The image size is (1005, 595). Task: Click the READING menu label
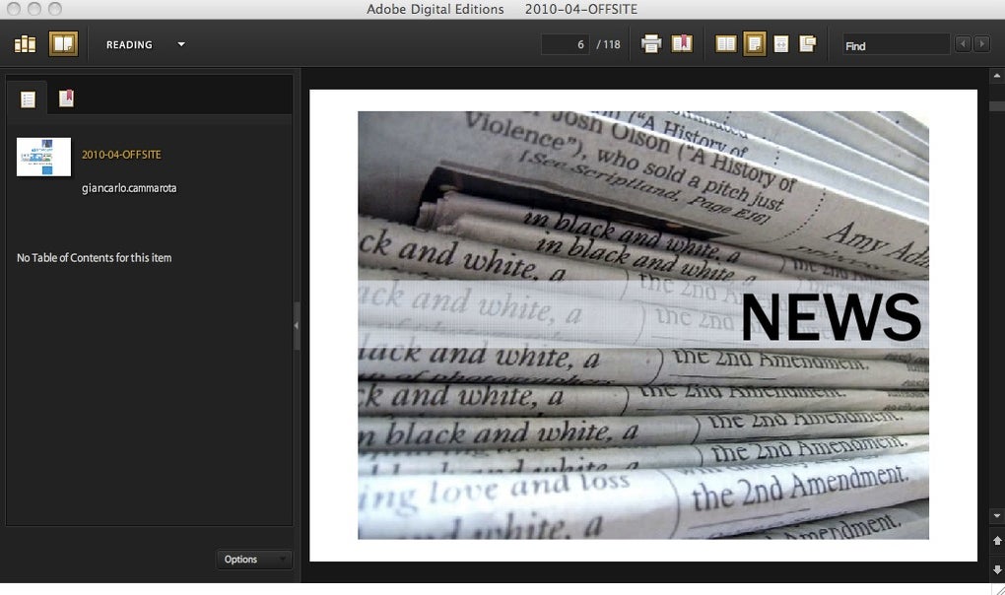pos(129,45)
